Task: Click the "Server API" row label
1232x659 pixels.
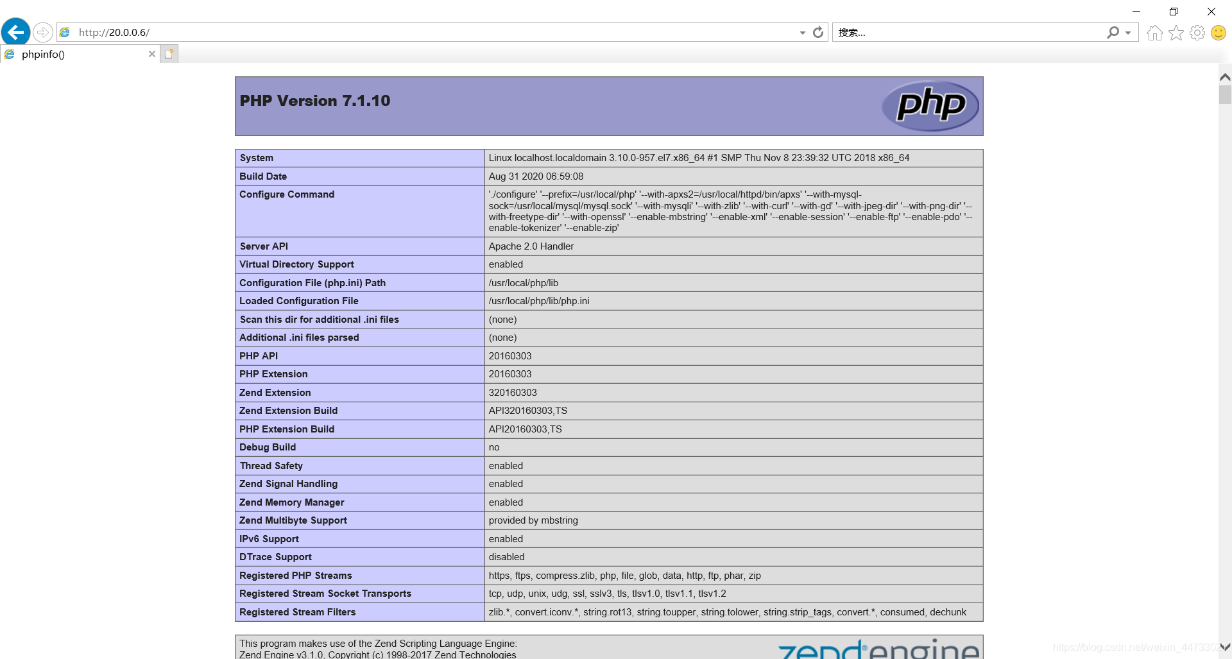Action: (264, 246)
